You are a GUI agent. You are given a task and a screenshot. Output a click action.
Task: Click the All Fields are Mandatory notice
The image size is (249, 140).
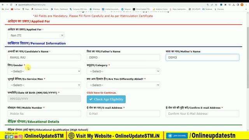93,16
